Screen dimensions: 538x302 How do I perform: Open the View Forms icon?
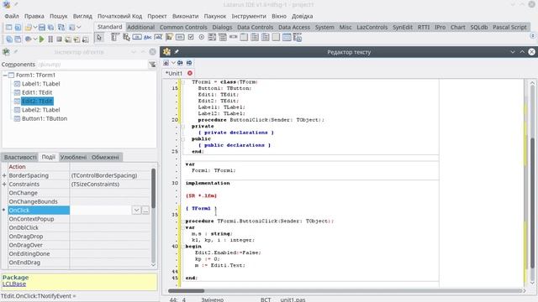(18, 39)
